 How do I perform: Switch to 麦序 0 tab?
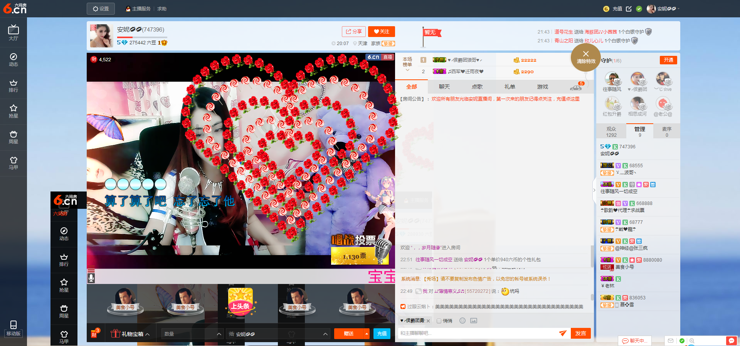pyautogui.click(x=667, y=132)
